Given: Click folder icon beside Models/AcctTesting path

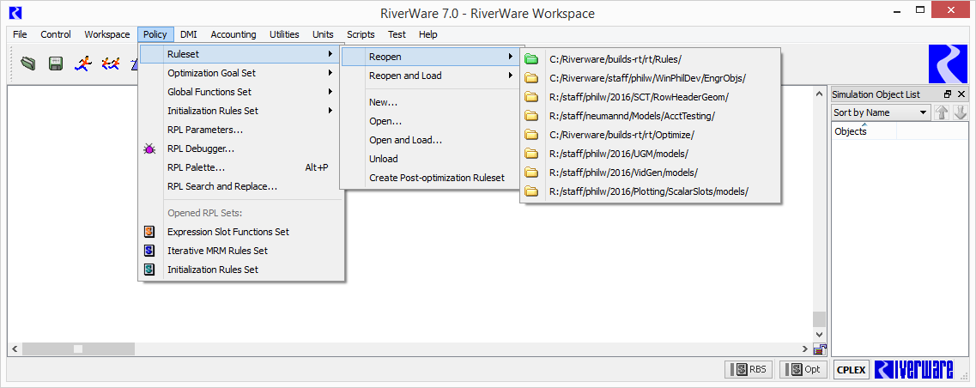Looking at the screenshot, I should click(531, 116).
